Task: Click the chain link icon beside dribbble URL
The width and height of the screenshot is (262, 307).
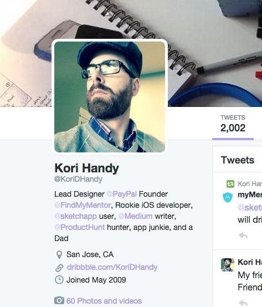Action: 59,268
